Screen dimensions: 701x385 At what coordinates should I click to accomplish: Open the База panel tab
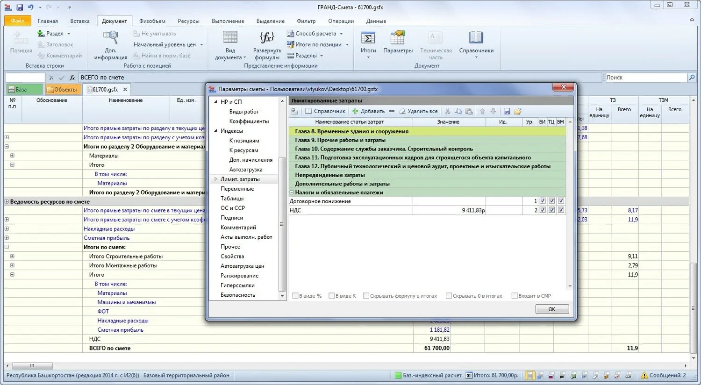pos(24,89)
